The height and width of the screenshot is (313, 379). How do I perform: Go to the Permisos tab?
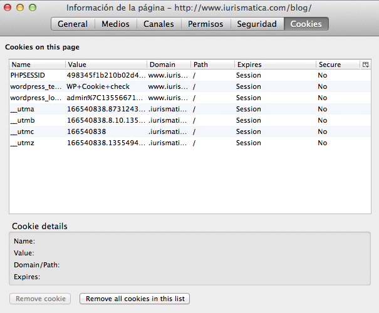click(205, 24)
